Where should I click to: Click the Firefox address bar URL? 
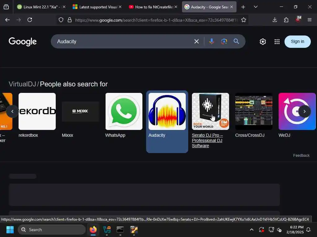[156, 20]
